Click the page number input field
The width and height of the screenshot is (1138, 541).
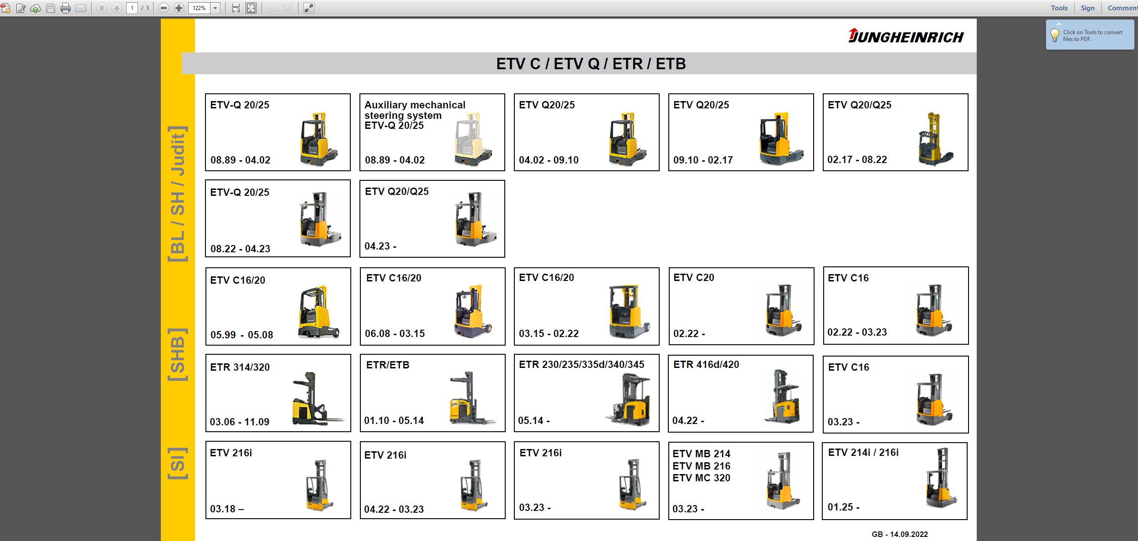132,8
